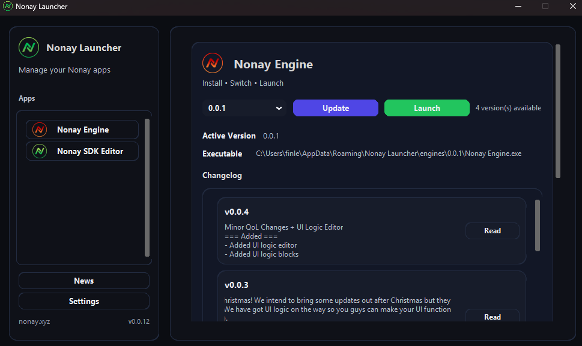This screenshot has width=582, height=346.
Task: Select Nonay Engine in the Apps list
Action: click(82, 130)
